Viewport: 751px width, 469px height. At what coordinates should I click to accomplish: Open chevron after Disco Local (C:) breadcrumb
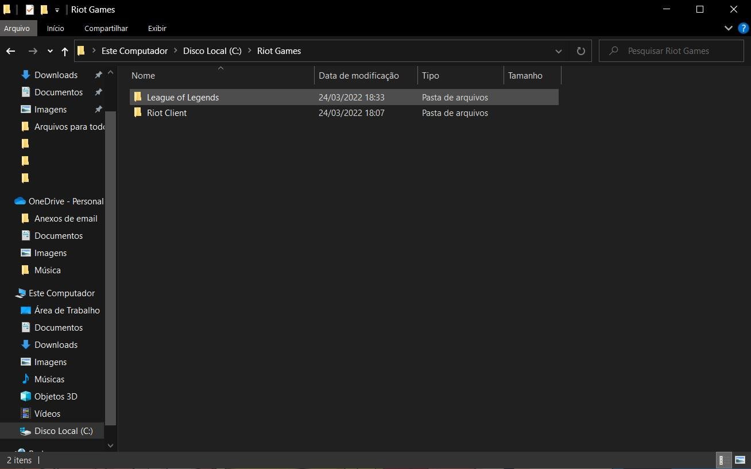click(x=250, y=51)
